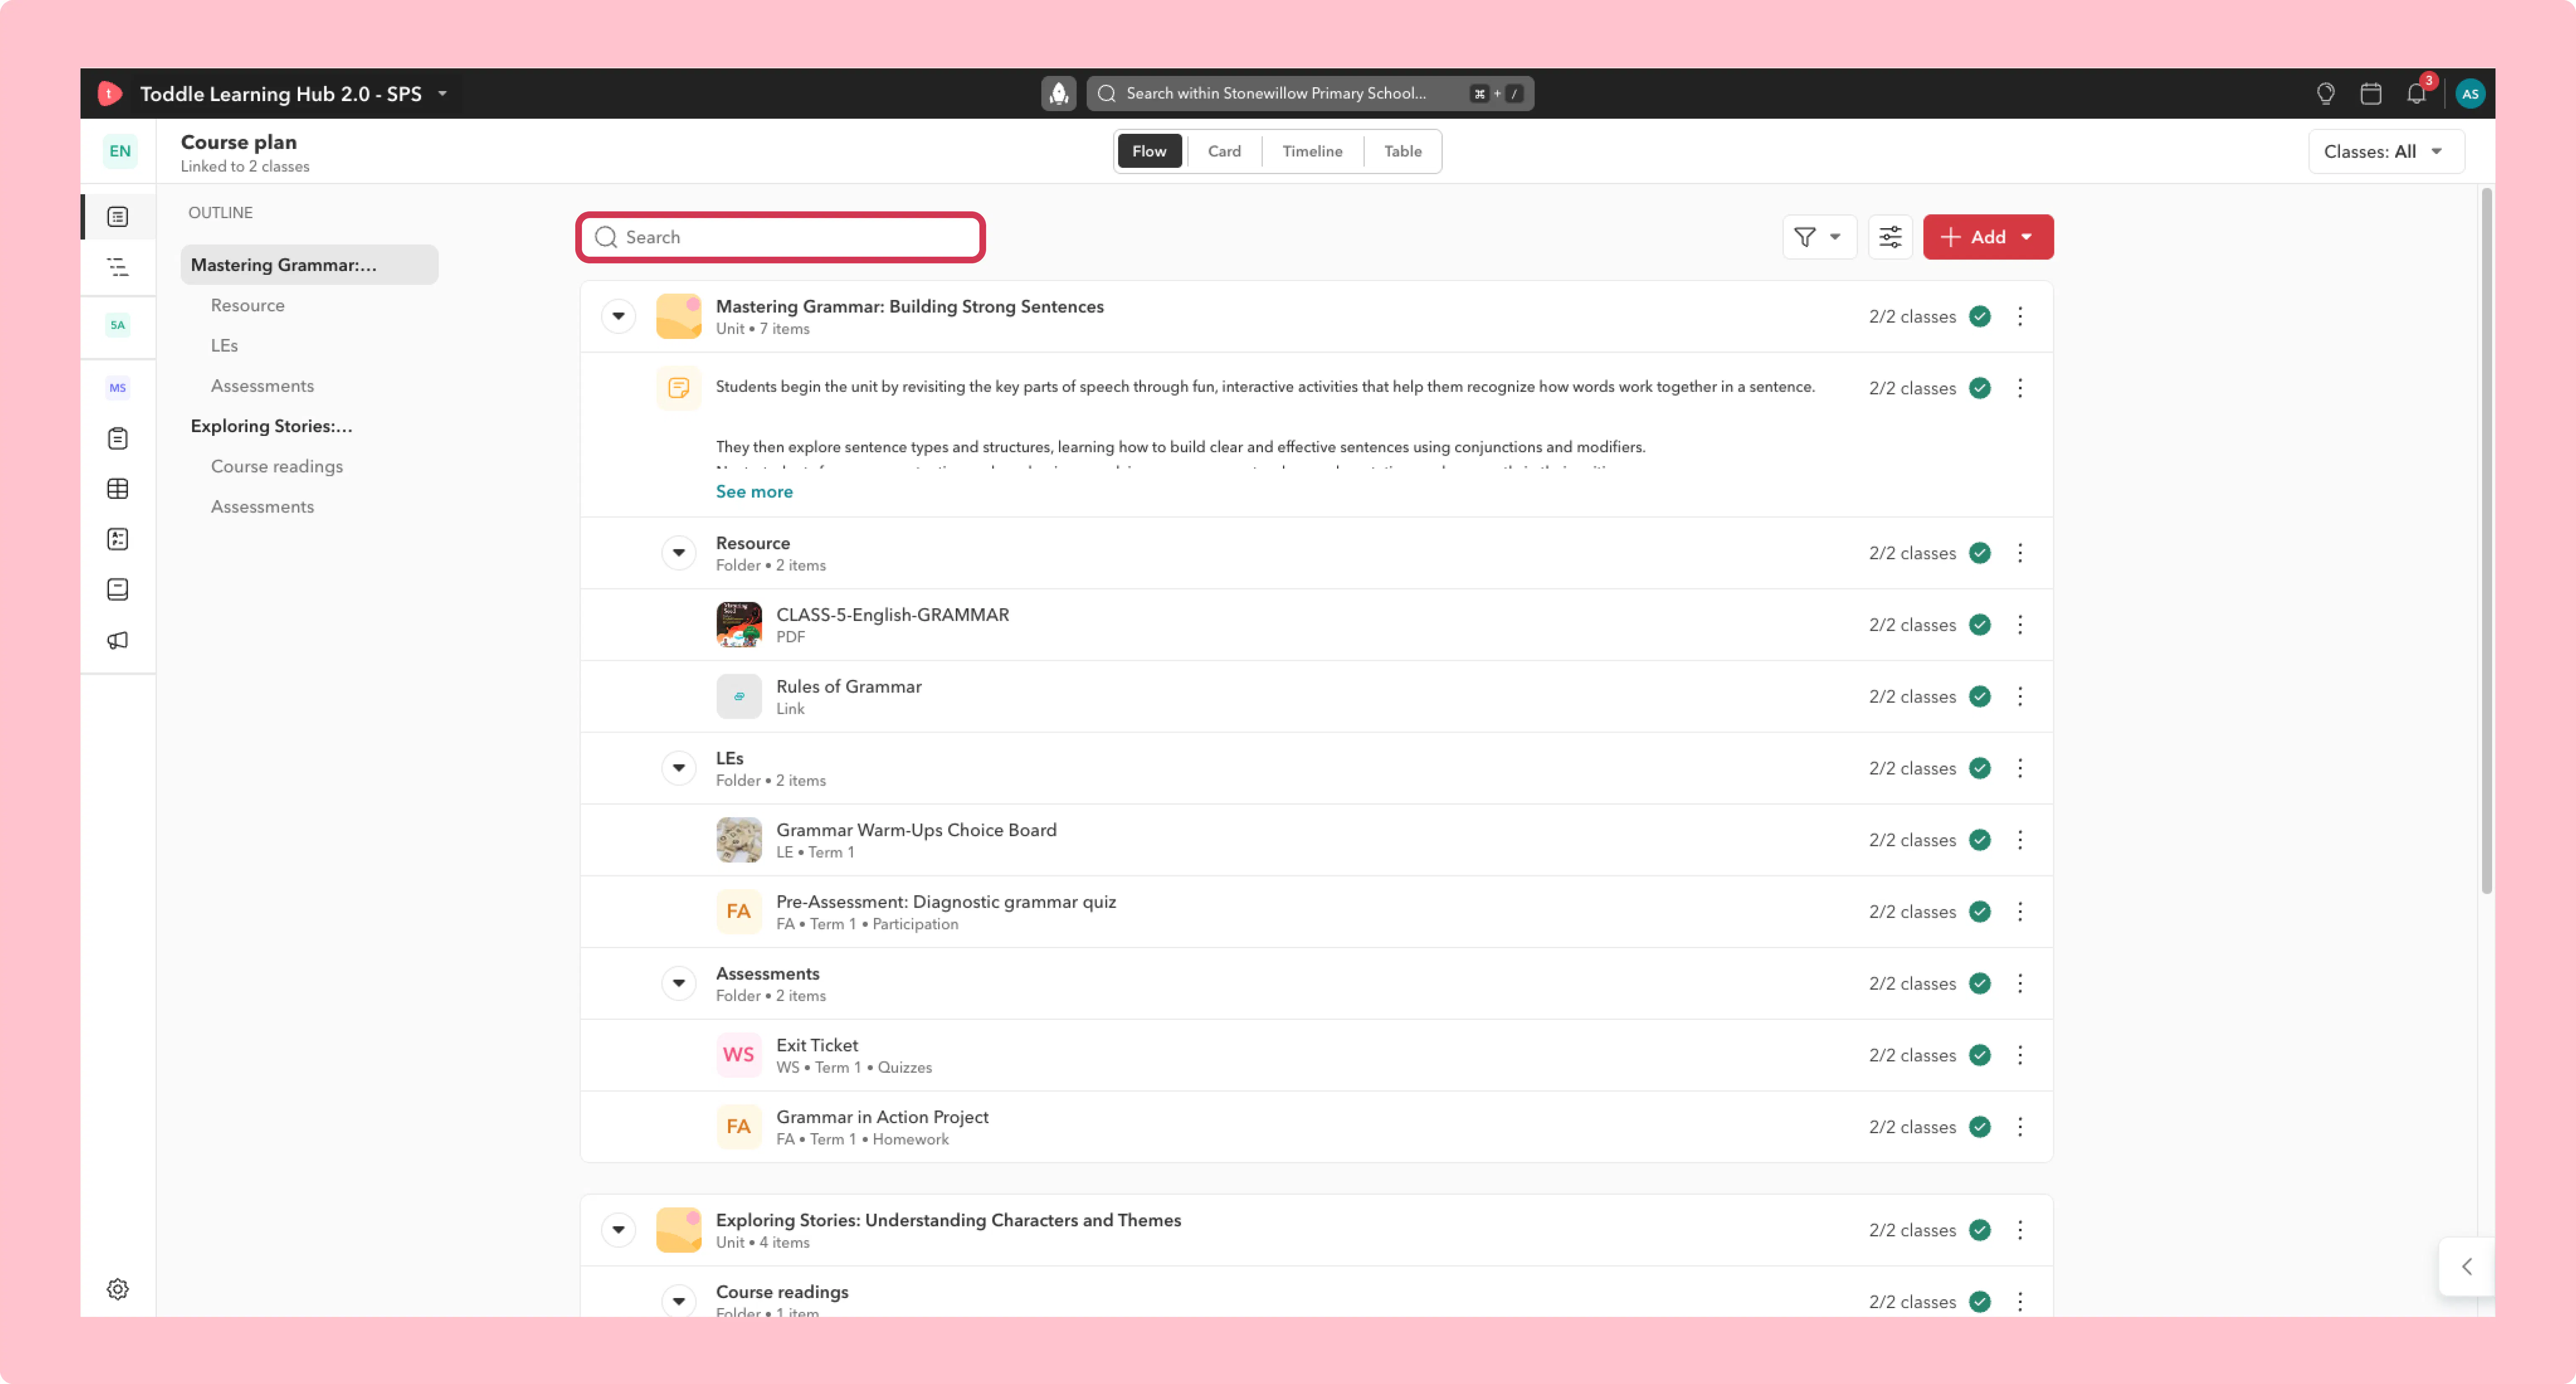This screenshot has width=2576, height=1384.
Task: Collapse the LEs folder
Action: point(679,768)
